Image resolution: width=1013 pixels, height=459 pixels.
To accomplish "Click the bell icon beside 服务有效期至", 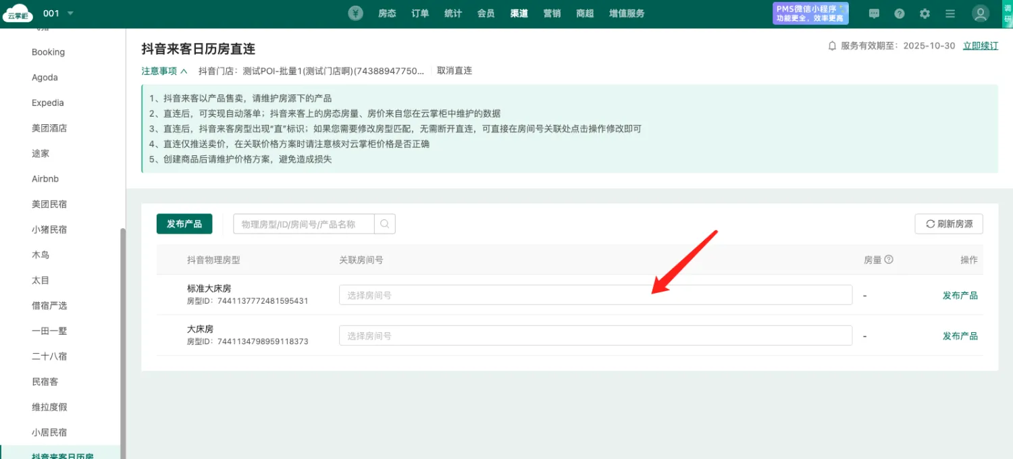I will (832, 46).
